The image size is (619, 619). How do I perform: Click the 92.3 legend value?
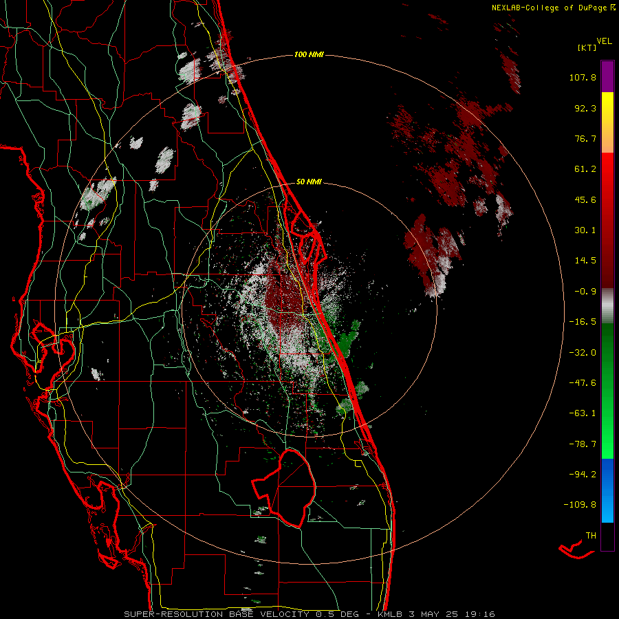tap(585, 108)
